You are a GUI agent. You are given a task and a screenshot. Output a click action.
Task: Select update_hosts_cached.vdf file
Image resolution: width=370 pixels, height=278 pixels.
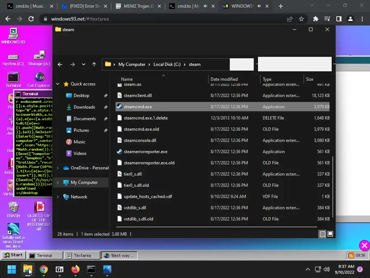point(223,197)
